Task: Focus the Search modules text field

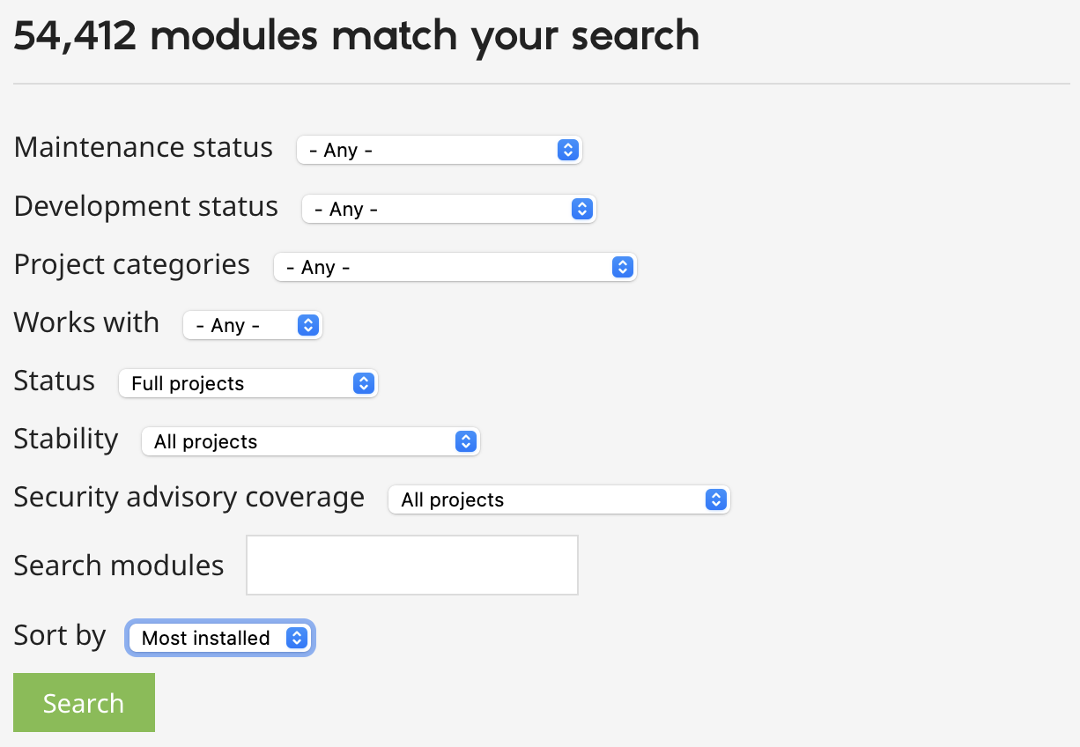Action: coord(411,565)
